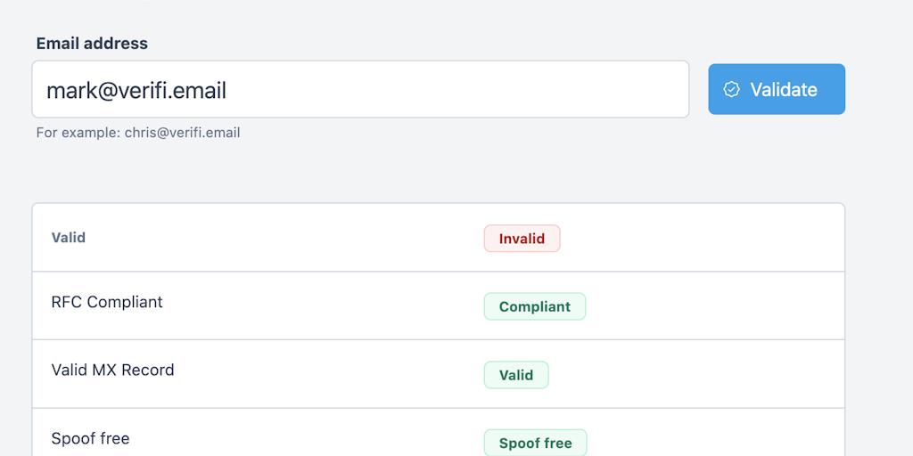Click the red Invalid status badge

pyautogui.click(x=522, y=239)
